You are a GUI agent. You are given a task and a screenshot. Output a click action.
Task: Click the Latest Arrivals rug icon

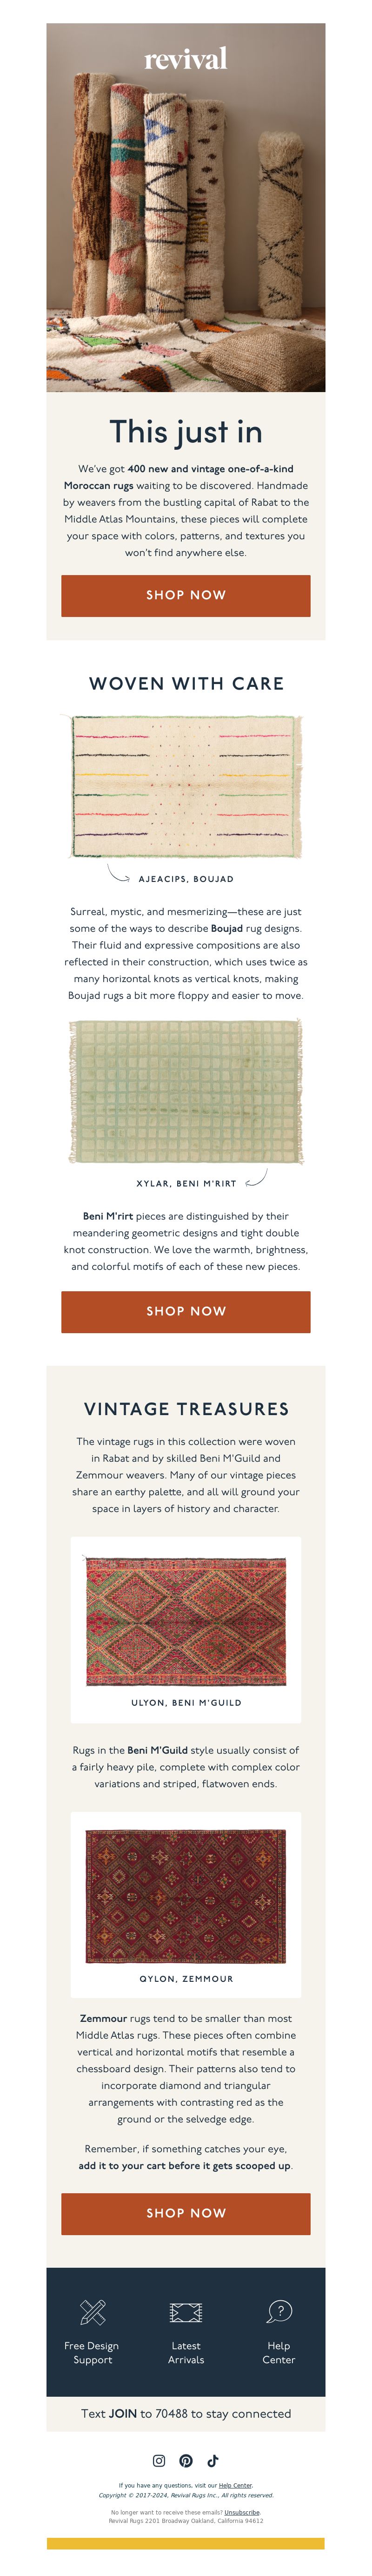186,2311
